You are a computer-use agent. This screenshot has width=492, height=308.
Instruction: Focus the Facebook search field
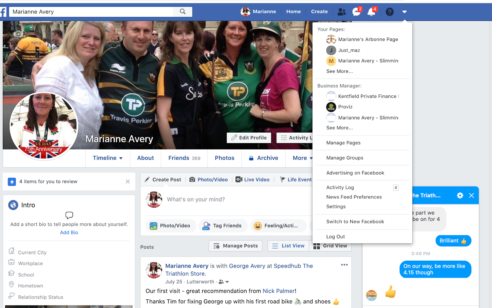pyautogui.click(x=91, y=12)
